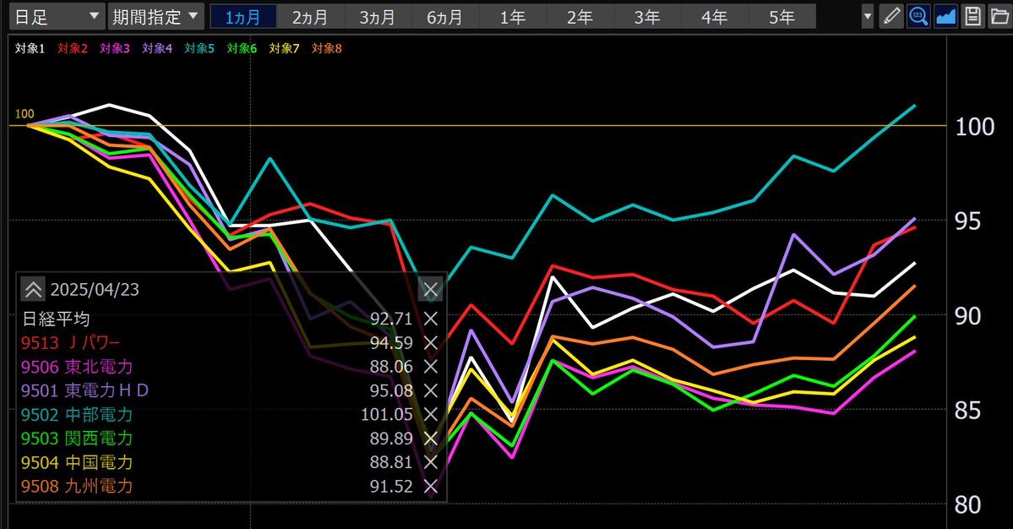Viewport: 1013px width, 529px height.
Task: Remove 9503 関西電力 from the comparison
Action: pos(430,438)
